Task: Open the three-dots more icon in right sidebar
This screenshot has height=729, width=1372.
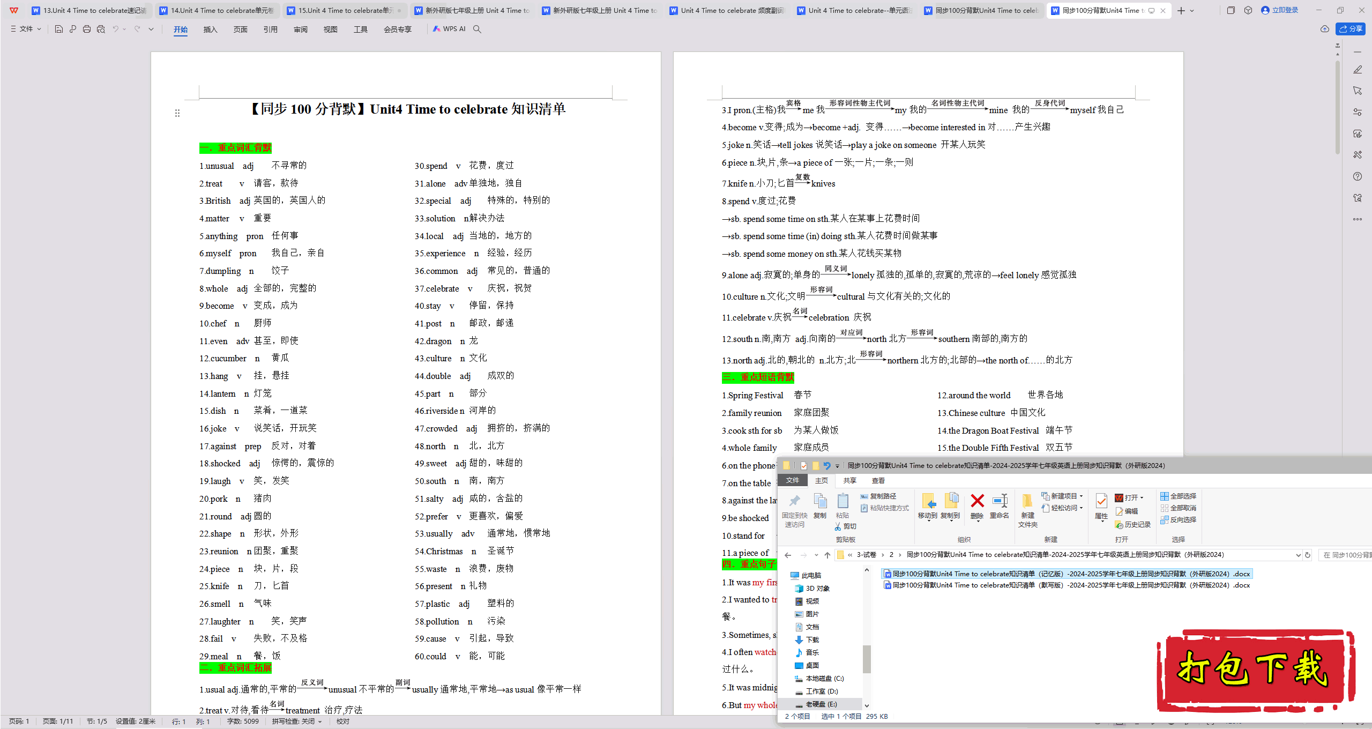Action: click(x=1358, y=219)
